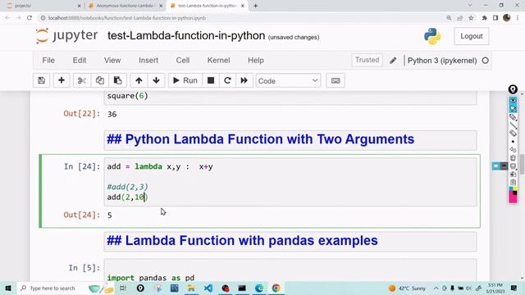The image size is (525, 295).
Task: Go to Jupyter home via the logo
Action: pos(66,36)
